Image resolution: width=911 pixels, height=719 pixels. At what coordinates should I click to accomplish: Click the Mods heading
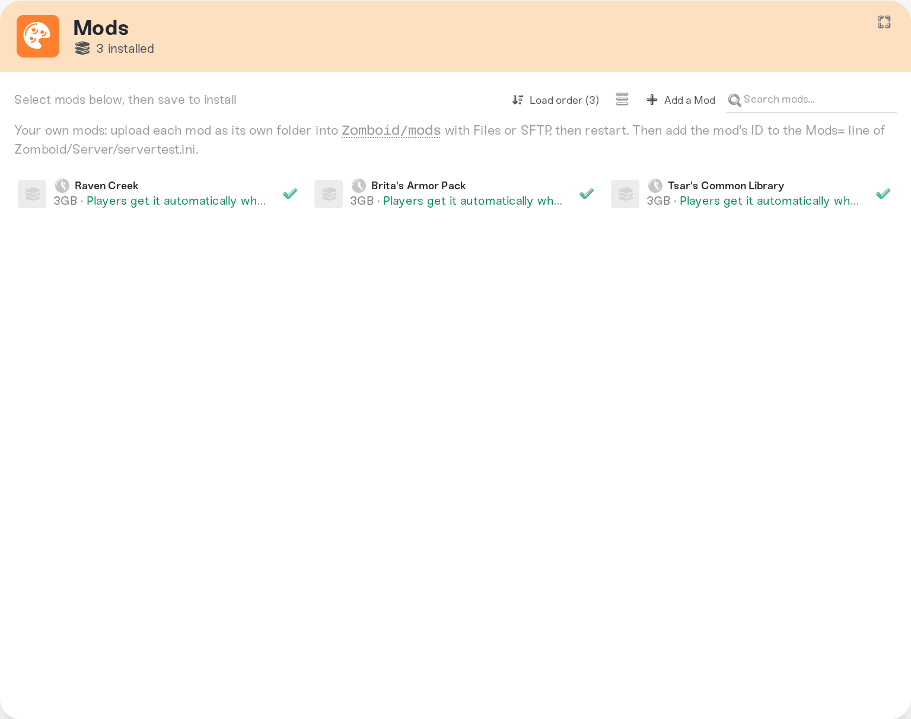click(x=101, y=28)
